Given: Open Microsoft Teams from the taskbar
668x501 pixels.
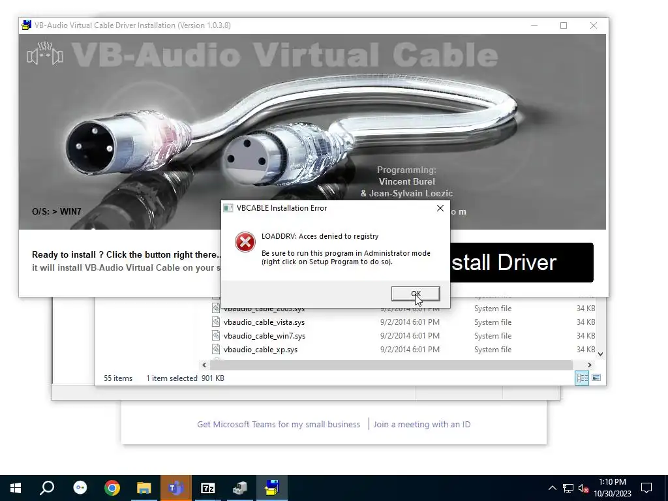Looking at the screenshot, I should point(175,488).
